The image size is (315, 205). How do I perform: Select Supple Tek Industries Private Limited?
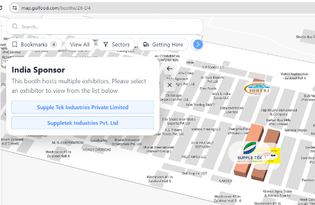tap(82, 107)
